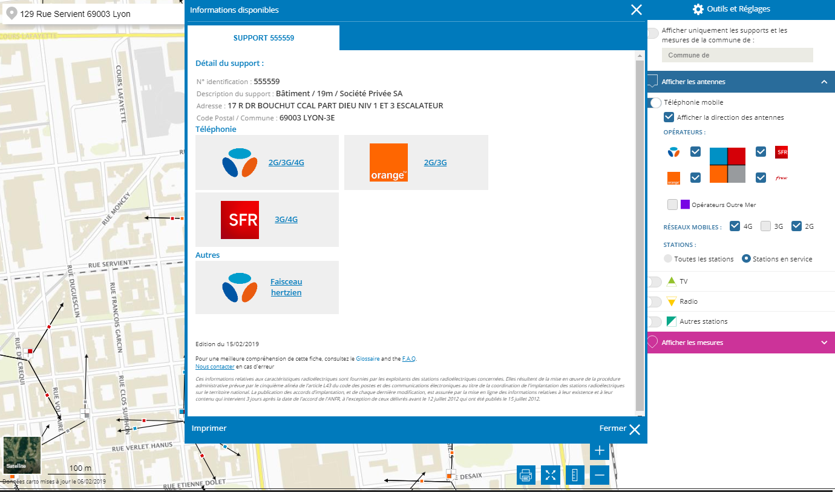The image size is (835, 492).
Task: Click the Orange logo in the Téléphonie section
Action: point(388,162)
